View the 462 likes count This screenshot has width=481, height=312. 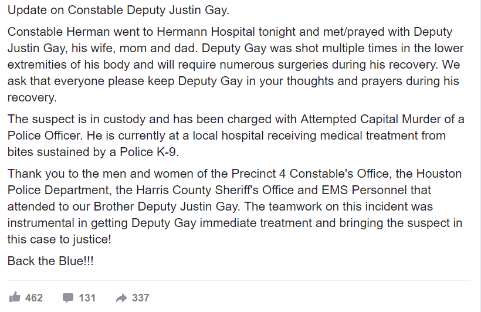click(x=34, y=297)
